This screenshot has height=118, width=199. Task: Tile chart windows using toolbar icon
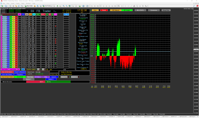(x=69, y=6)
